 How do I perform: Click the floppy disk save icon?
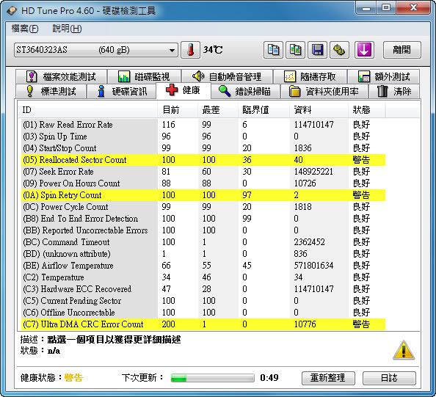(317, 50)
